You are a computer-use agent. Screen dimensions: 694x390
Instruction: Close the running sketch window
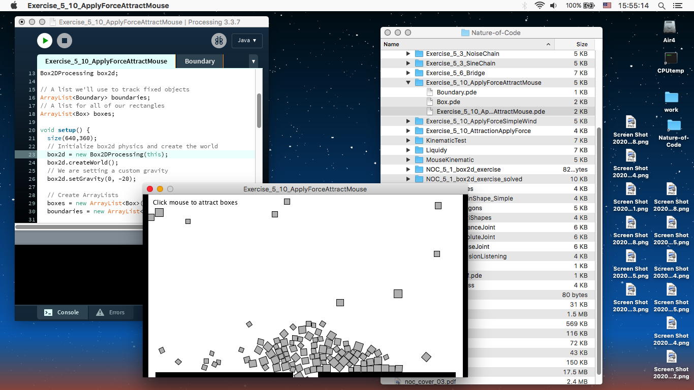[150, 189]
